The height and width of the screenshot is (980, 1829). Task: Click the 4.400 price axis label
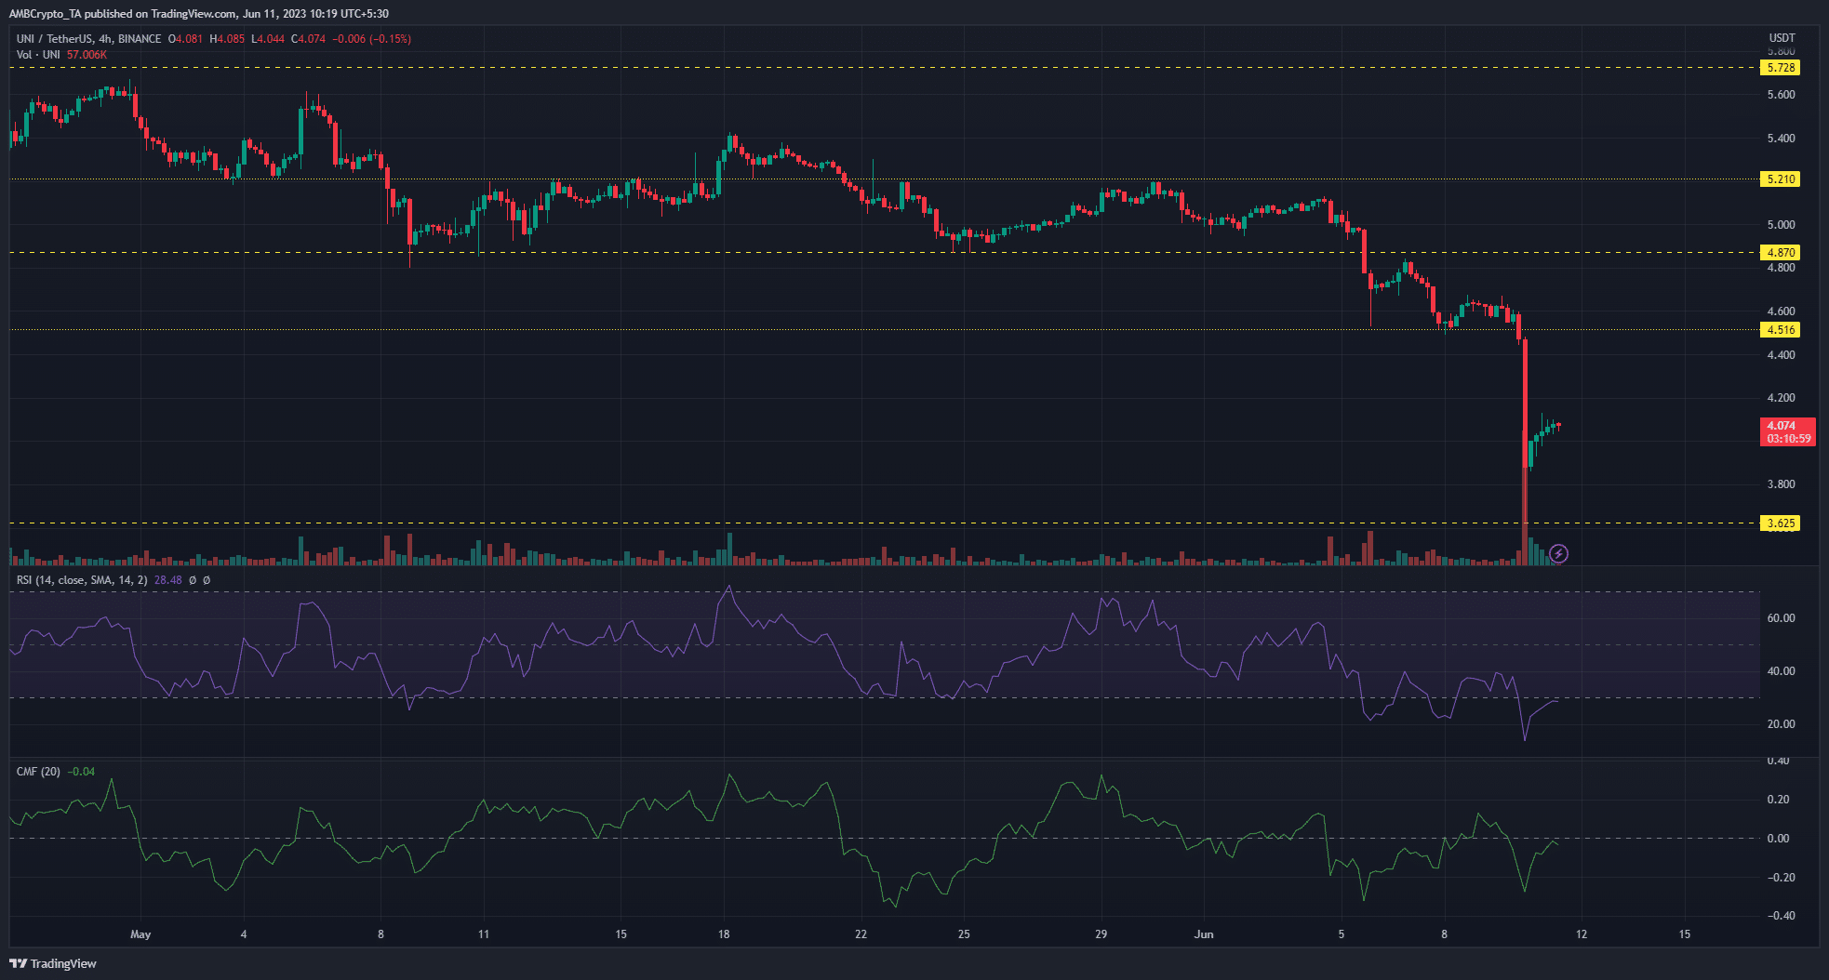coord(1781,355)
